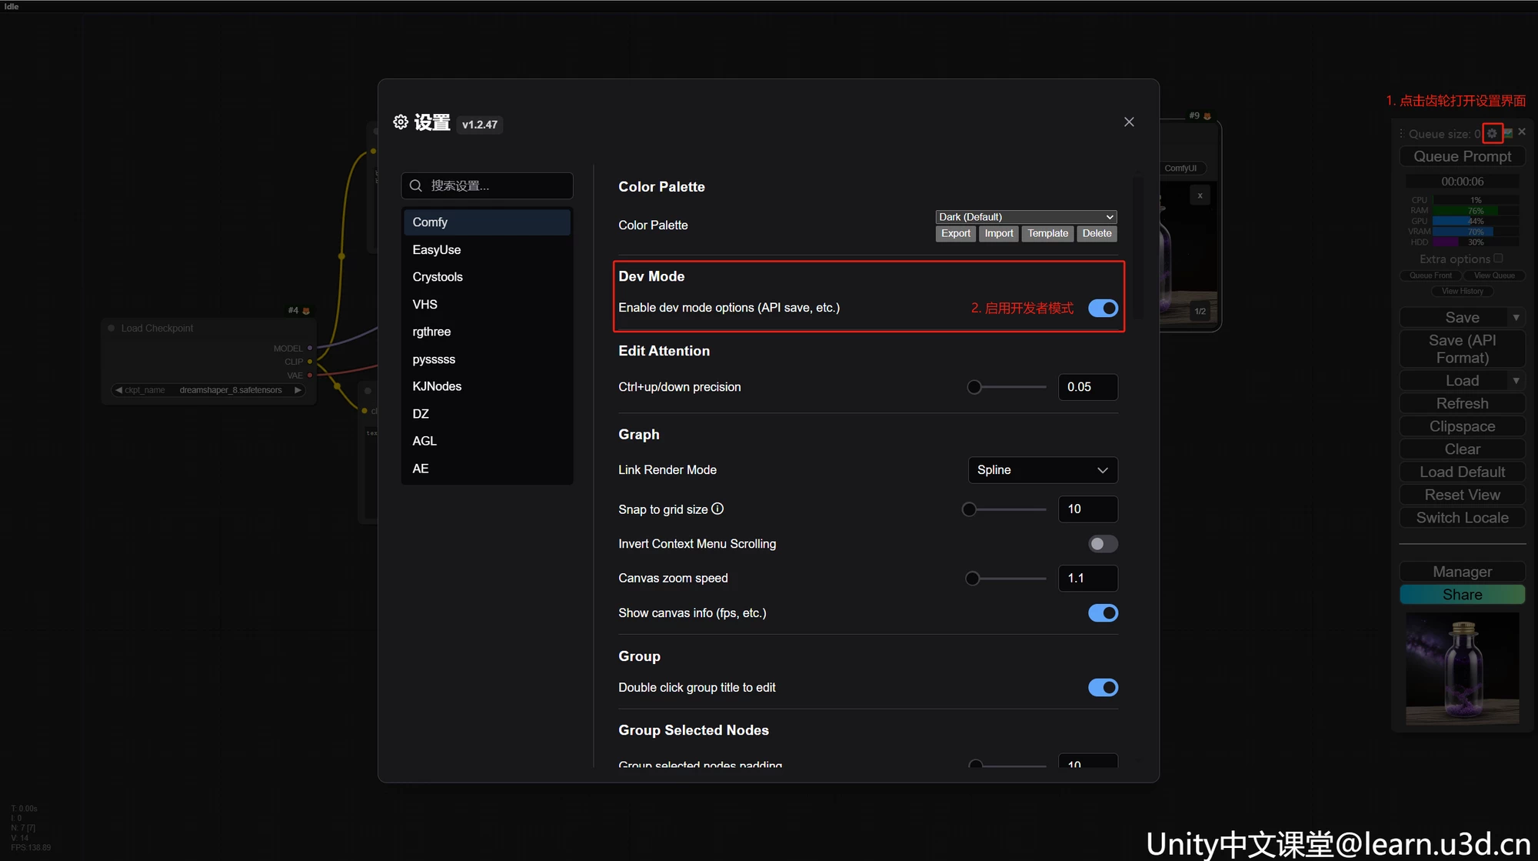1538x861 pixels.
Task: Click the right arrow on ckpt_name widget
Action: [x=298, y=390]
